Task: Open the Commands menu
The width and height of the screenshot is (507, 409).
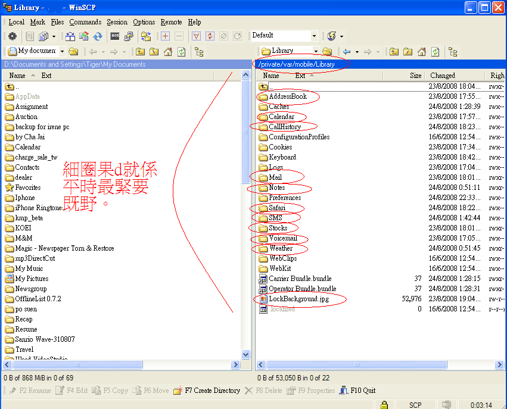Action: 85,22
